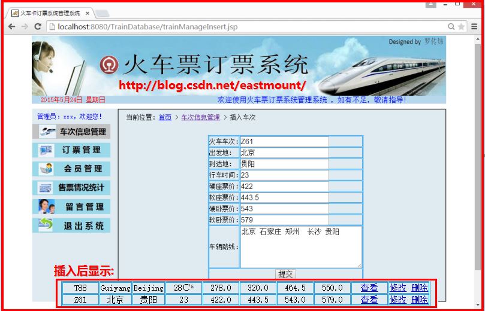Select the Z61 train number cell

(x=80, y=300)
